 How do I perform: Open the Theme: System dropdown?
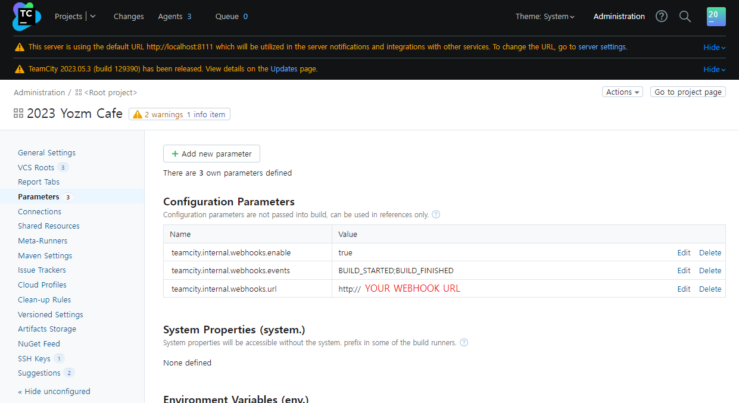tap(545, 17)
